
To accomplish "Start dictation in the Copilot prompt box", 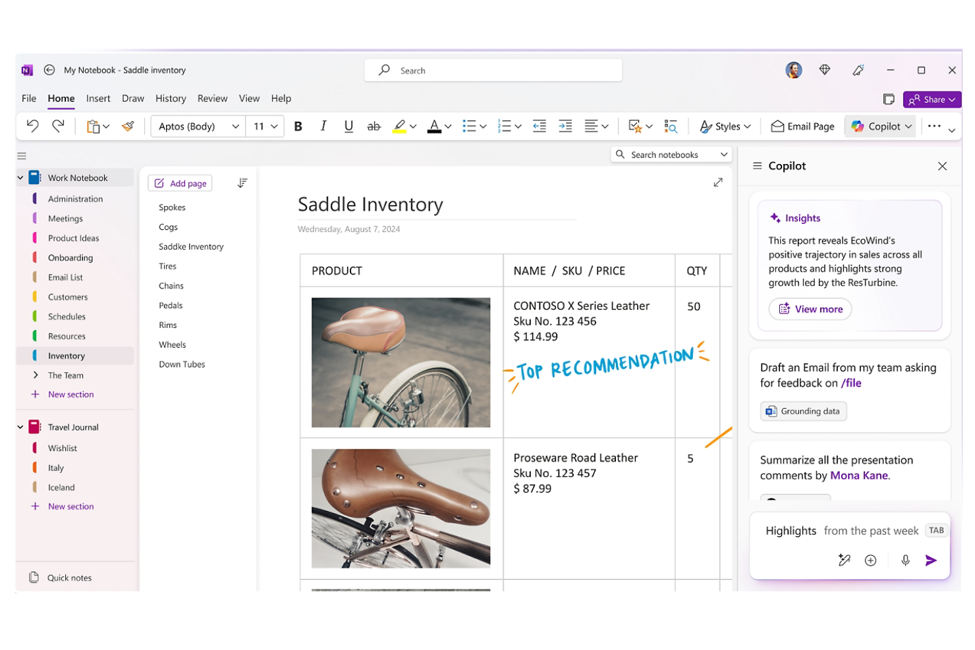I will point(905,560).
